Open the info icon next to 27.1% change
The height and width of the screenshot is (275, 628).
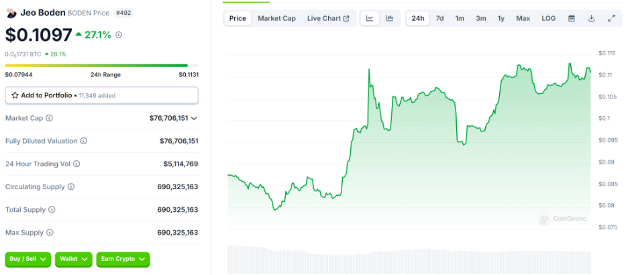pyautogui.click(x=119, y=35)
